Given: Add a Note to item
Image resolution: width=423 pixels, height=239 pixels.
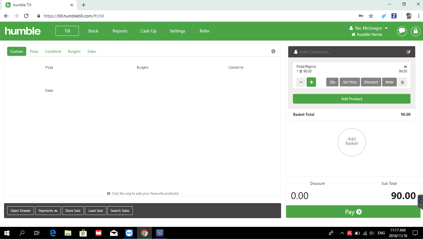Looking at the screenshot, I should 389,82.
